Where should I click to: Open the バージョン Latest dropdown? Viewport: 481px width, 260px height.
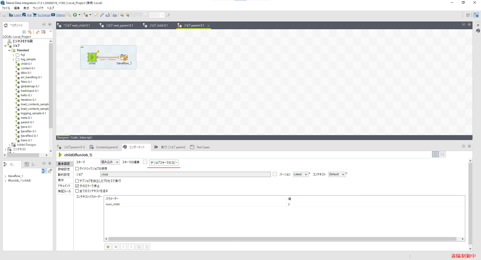point(301,174)
